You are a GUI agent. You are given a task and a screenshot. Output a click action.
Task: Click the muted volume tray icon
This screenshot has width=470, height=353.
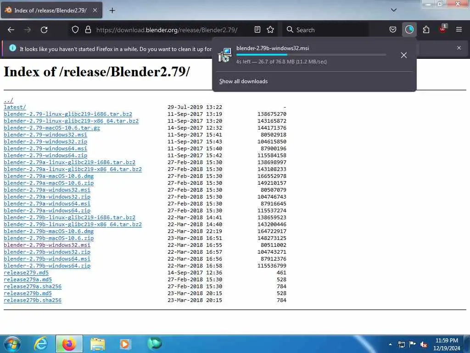424,344
